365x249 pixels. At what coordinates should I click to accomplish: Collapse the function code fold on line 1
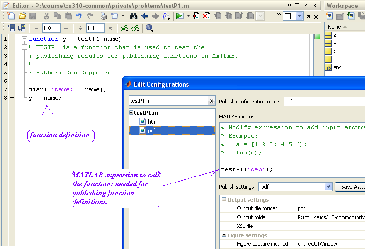tap(24, 39)
